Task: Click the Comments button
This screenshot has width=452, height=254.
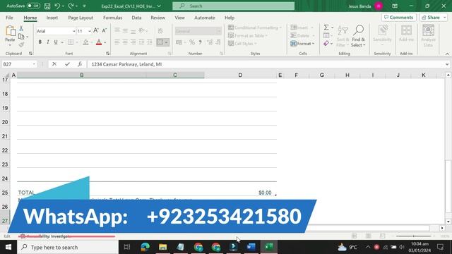Action: click(398, 18)
